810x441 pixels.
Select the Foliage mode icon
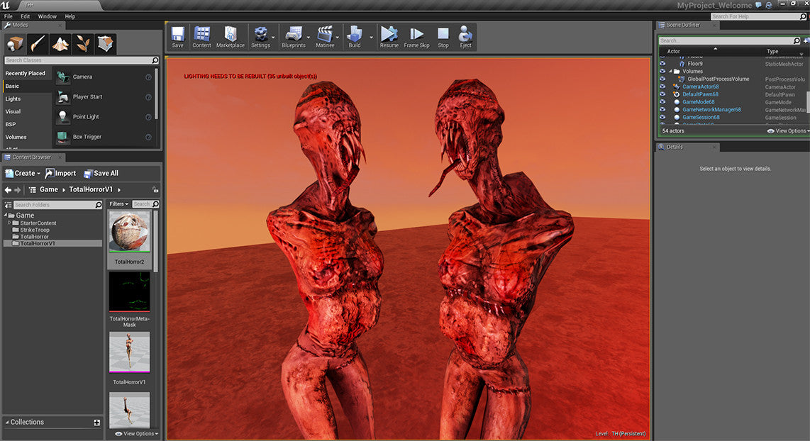coord(83,44)
